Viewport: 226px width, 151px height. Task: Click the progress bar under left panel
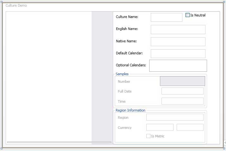point(59,142)
